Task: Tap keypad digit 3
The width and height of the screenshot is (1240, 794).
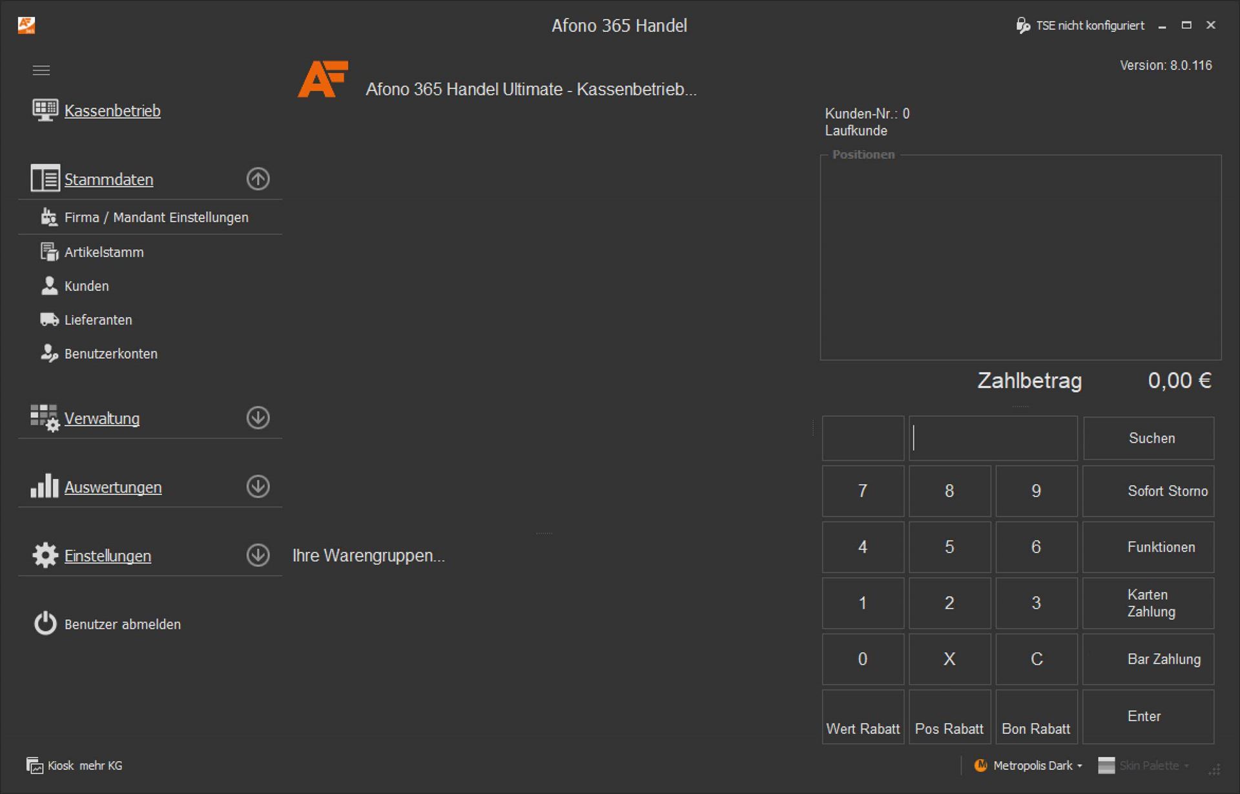Action: pyautogui.click(x=1036, y=603)
